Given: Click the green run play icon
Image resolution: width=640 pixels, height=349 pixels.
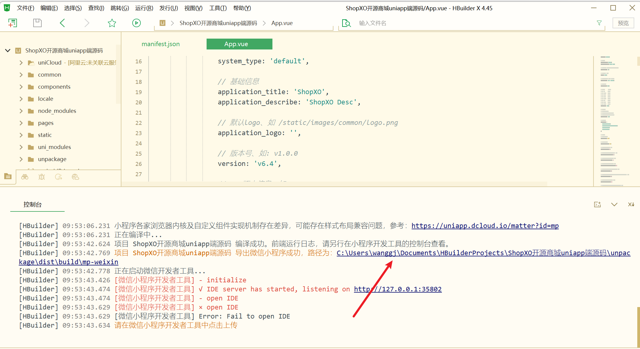Looking at the screenshot, I should pyautogui.click(x=137, y=23).
